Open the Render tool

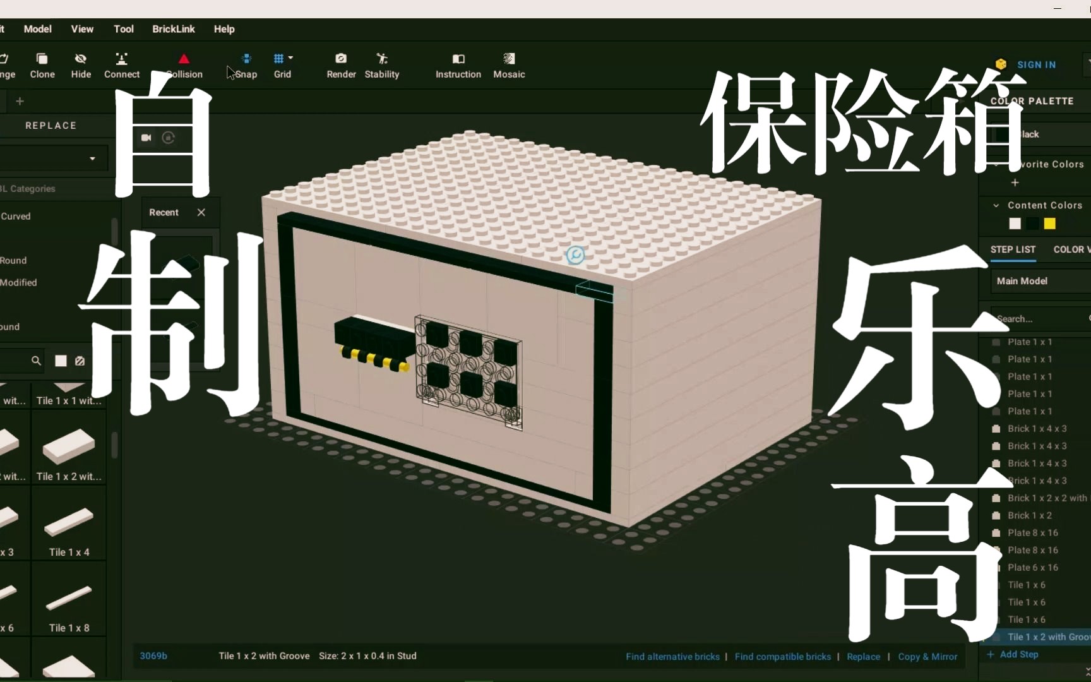(341, 66)
